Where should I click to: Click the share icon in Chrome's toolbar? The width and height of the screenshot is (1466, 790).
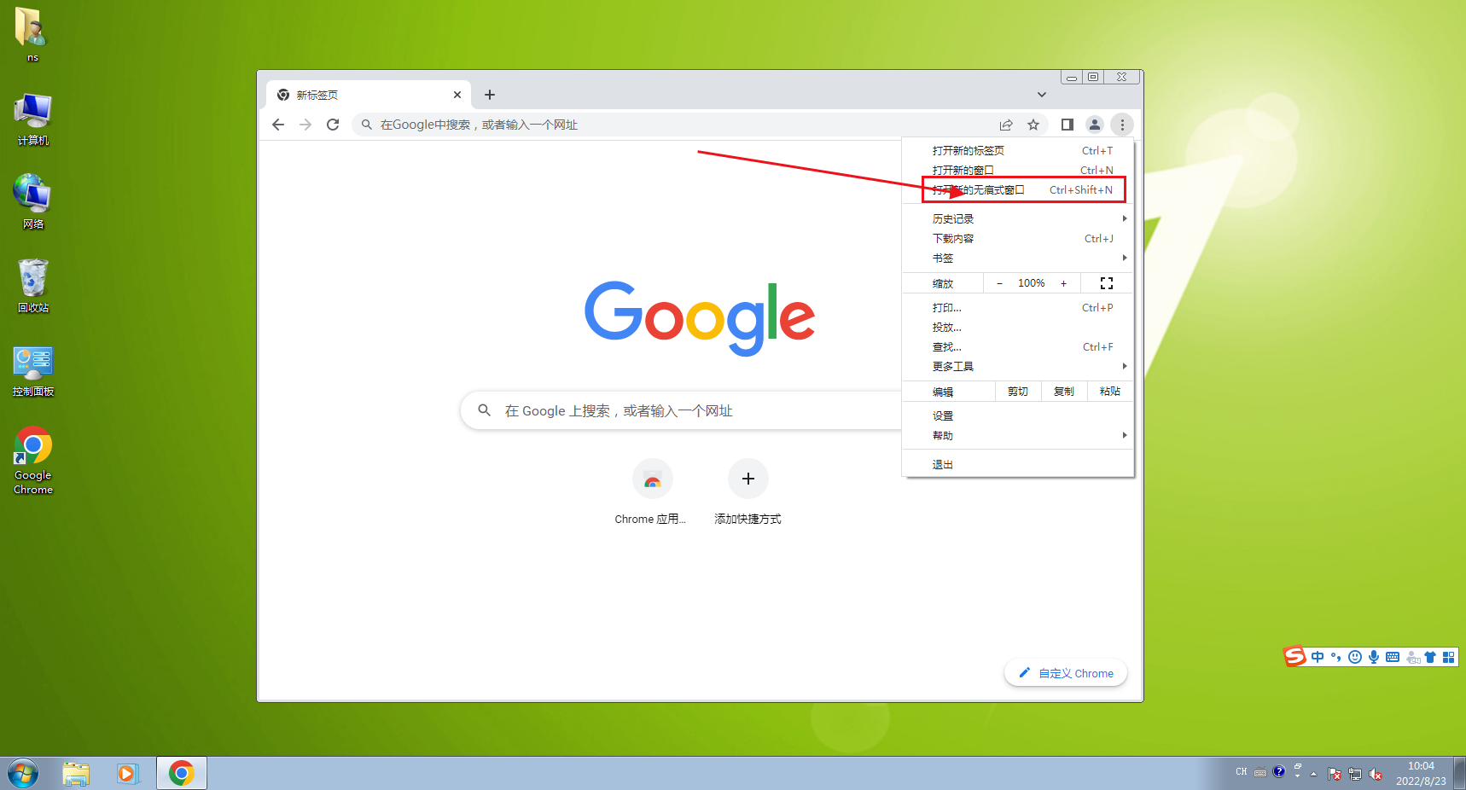coord(1006,125)
